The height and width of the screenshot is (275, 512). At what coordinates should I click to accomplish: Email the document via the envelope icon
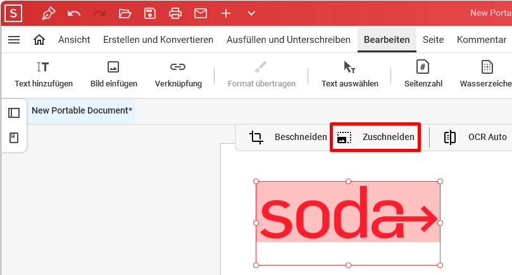pyautogui.click(x=201, y=13)
